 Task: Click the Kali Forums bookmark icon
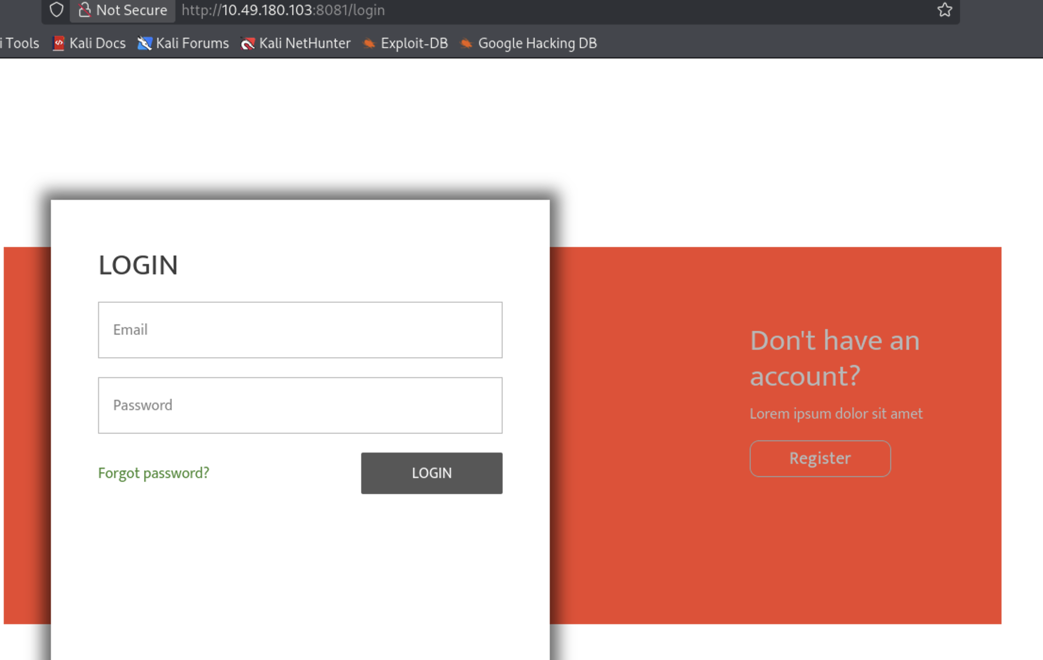pyautogui.click(x=145, y=43)
